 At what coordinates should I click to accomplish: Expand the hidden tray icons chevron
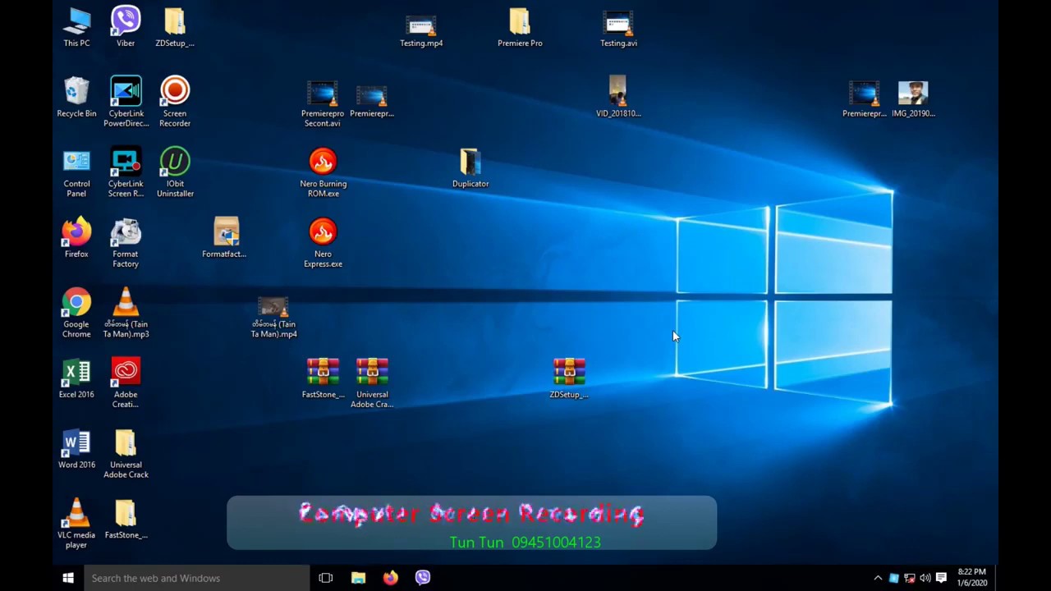pyautogui.click(x=878, y=578)
